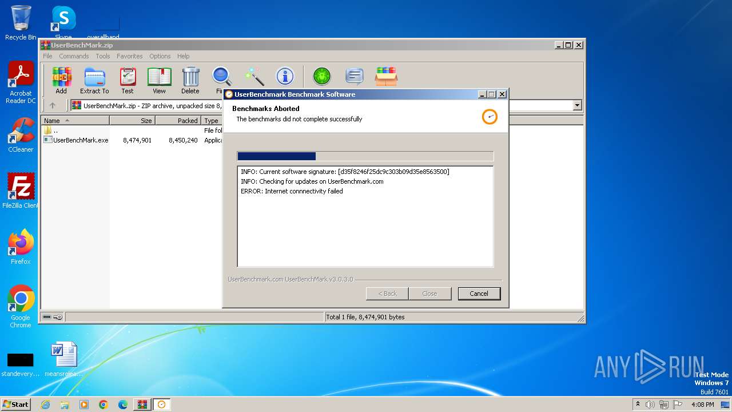Viewport: 732px width, 412px height.
Task: Click the VirusScan green bug icon
Action: pyautogui.click(x=322, y=76)
